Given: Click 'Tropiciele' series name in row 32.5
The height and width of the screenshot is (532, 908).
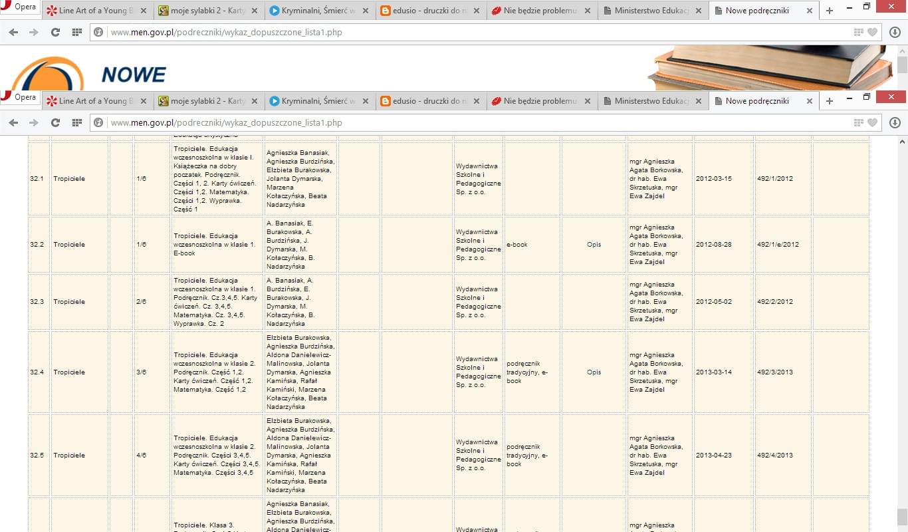Looking at the screenshot, I should pos(69,456).
